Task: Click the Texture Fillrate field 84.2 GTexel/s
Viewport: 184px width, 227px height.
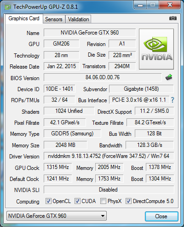Action: [x=150, y=122]
